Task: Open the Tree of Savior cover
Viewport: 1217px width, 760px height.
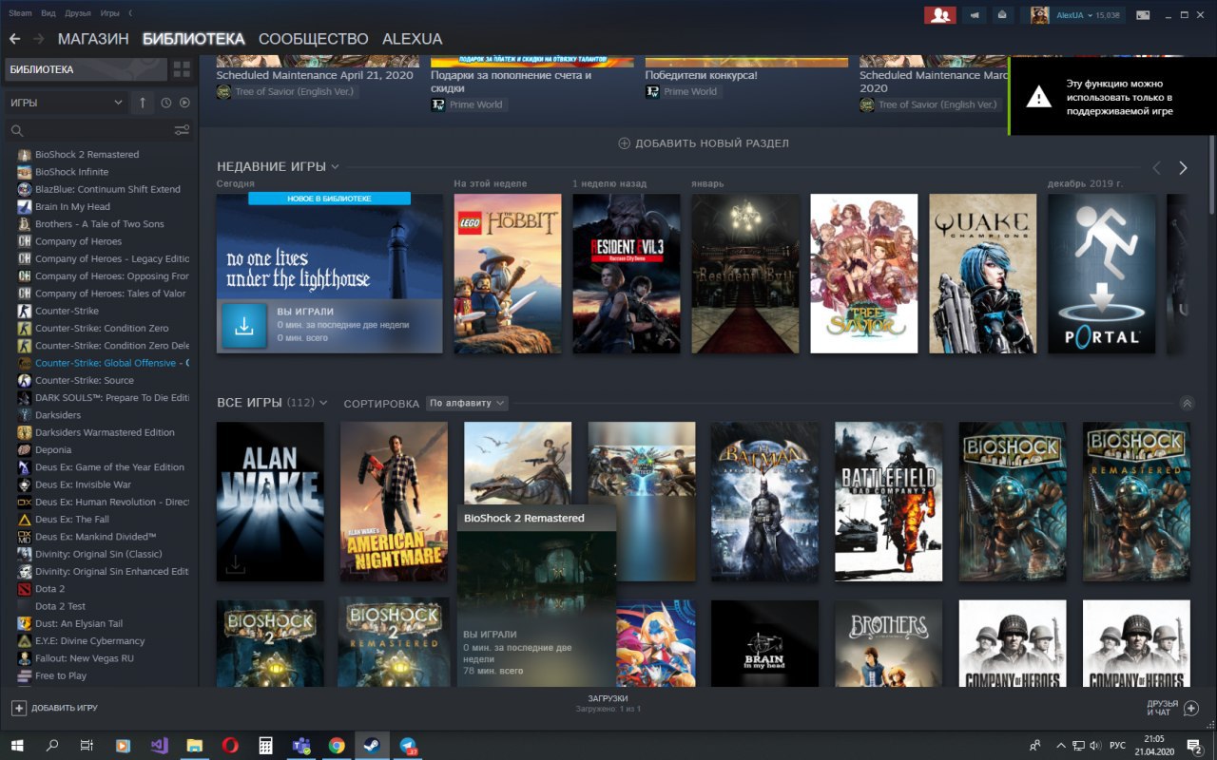Action: click(x=864, y=274)
